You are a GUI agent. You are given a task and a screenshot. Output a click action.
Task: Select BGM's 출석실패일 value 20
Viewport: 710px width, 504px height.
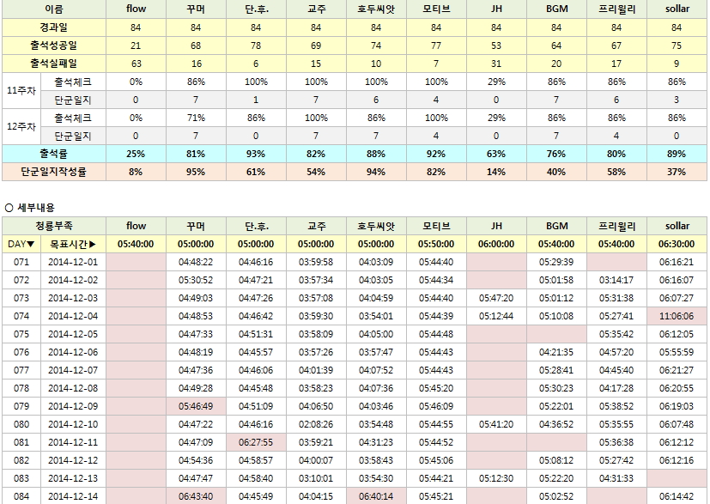pyautogui.click(x=556, y=64)
